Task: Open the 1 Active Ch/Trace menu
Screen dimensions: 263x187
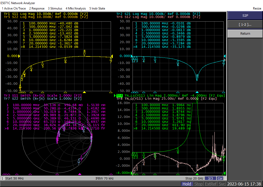Action: [14, 8]
